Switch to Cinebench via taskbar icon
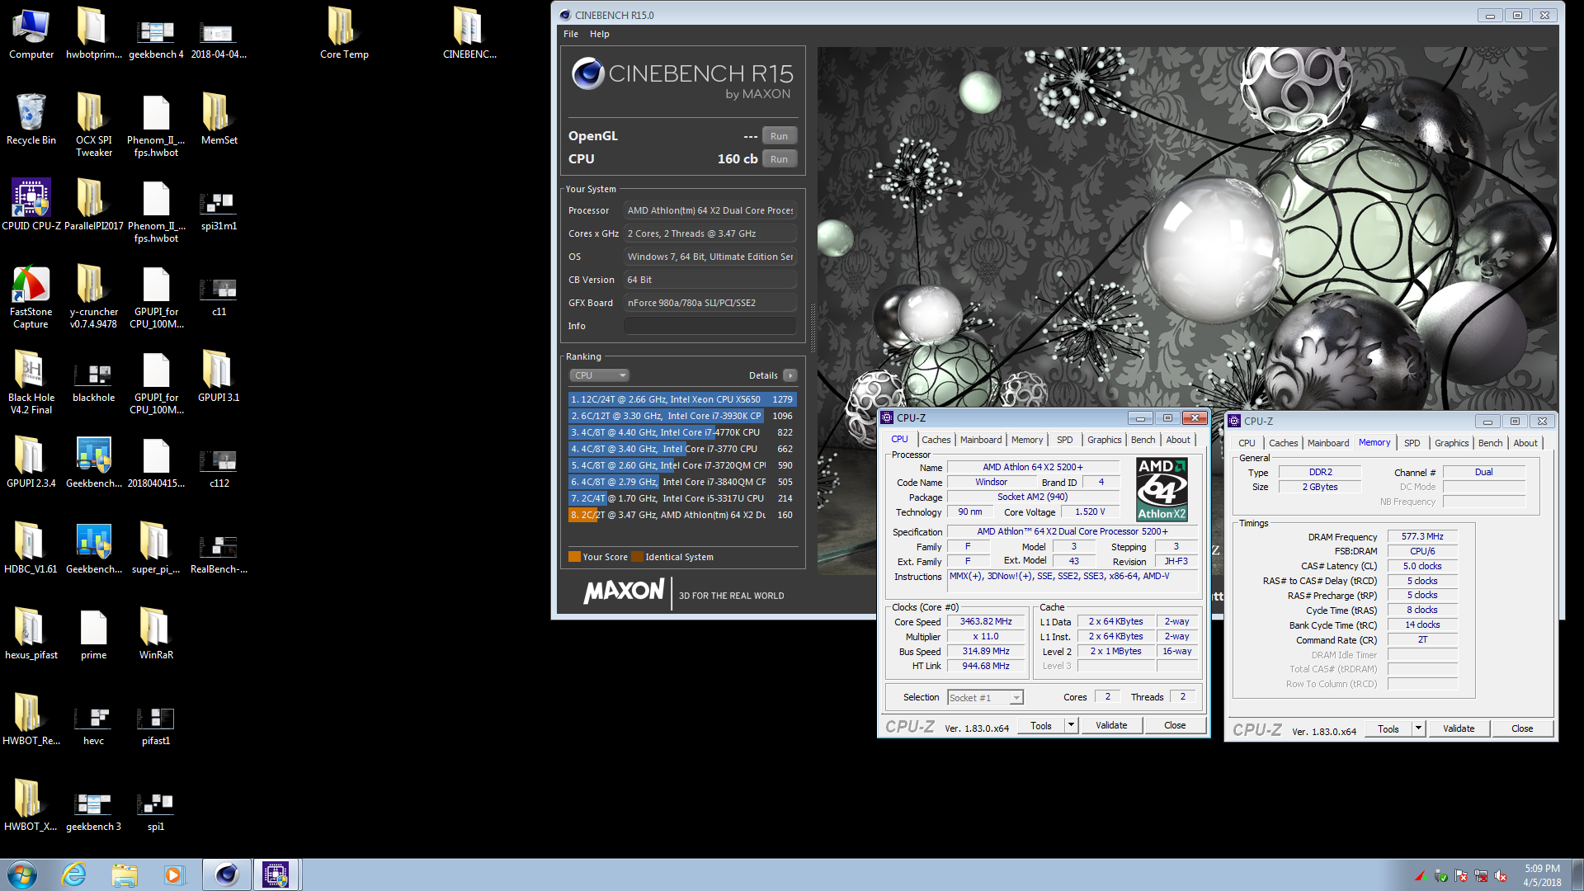 227,874
